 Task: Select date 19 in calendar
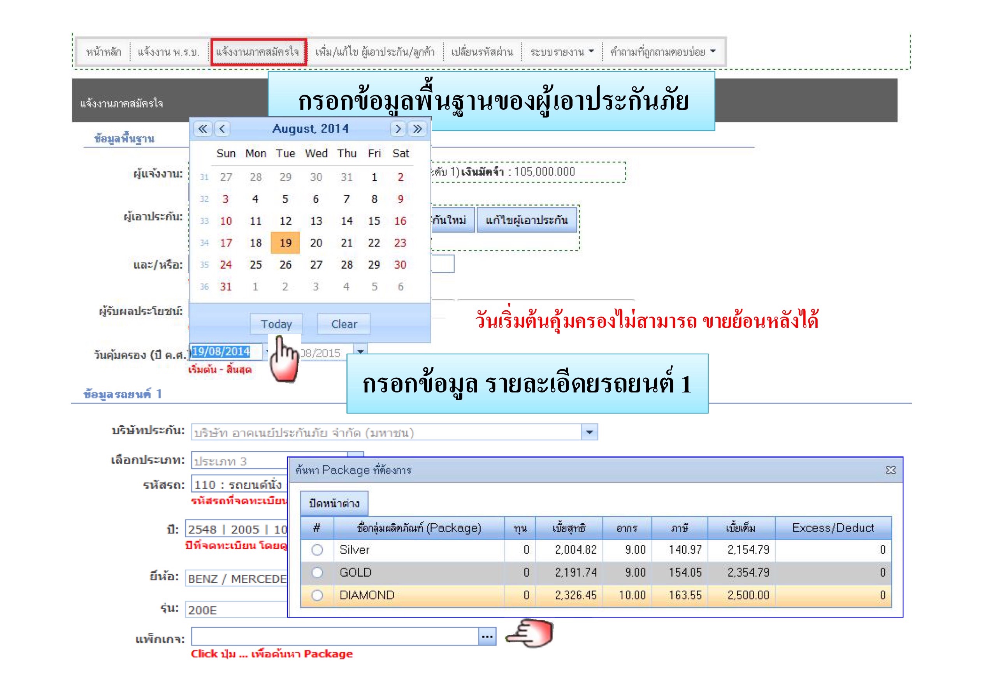point(285,243)
